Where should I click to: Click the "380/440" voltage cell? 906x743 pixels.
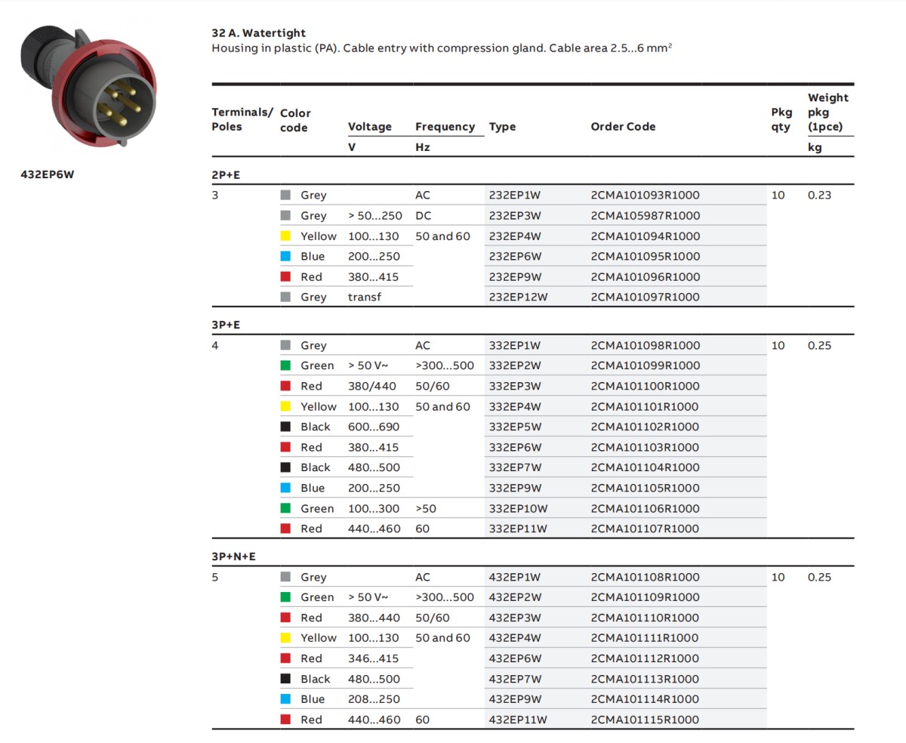371,386
